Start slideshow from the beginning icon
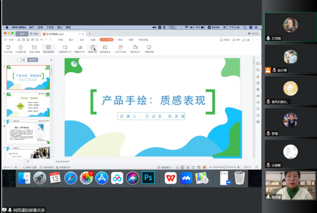The height and width of the screenshot is (213, 317). [x=8, y=47]
